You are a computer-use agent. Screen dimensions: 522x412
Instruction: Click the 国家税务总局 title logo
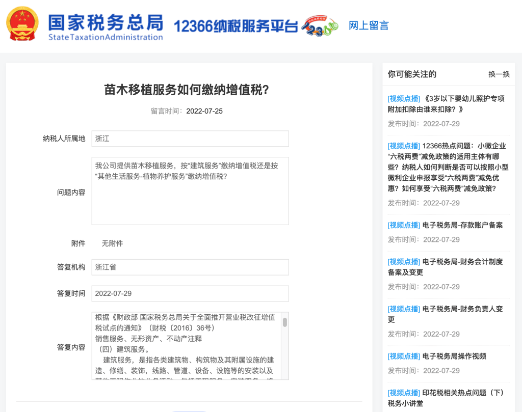[x=106, y=26]
